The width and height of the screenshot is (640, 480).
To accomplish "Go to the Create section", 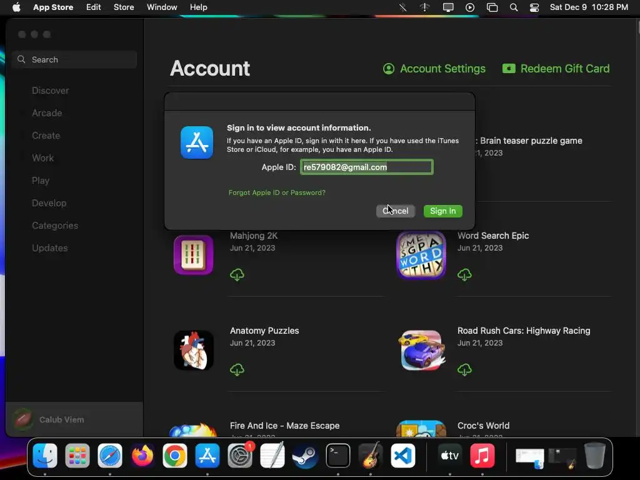I will (46, 136).
